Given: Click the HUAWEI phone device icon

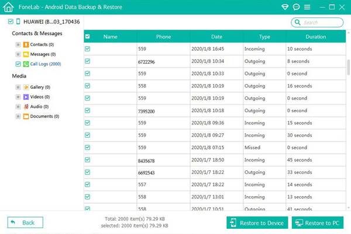Looking at the screenshot, I should (18, 22).
